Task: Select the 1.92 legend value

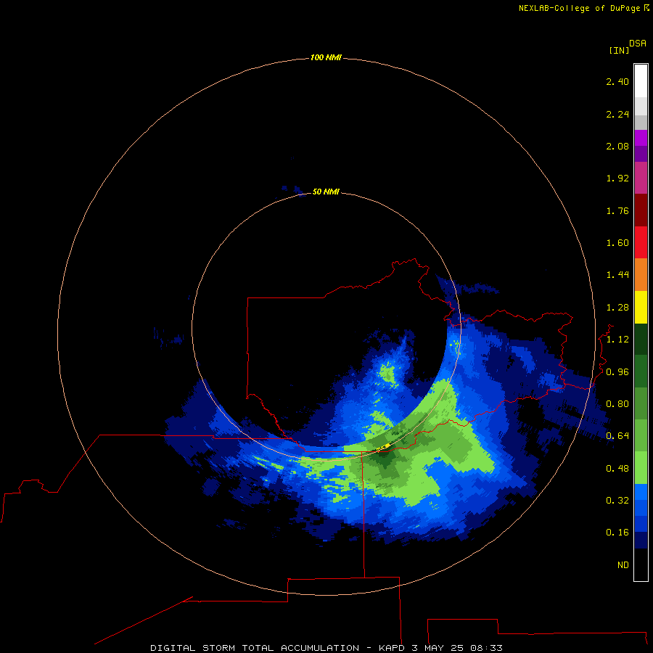Action: [x=617, y=178]
